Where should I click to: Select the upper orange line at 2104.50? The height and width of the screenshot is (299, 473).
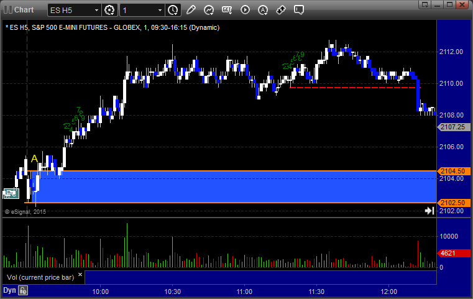coord(232,171)
